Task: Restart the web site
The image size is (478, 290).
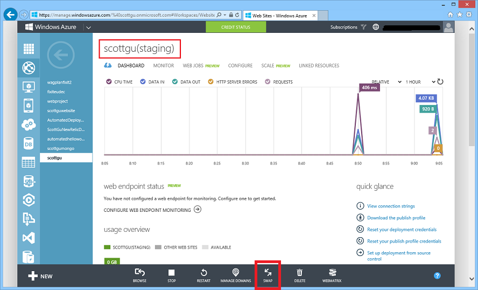Action: (203, 273)
